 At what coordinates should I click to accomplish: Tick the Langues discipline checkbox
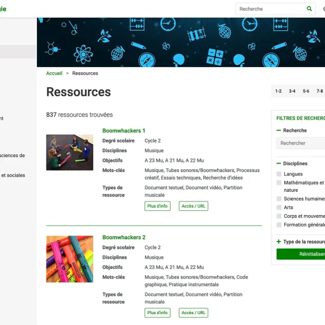(279, 174)
